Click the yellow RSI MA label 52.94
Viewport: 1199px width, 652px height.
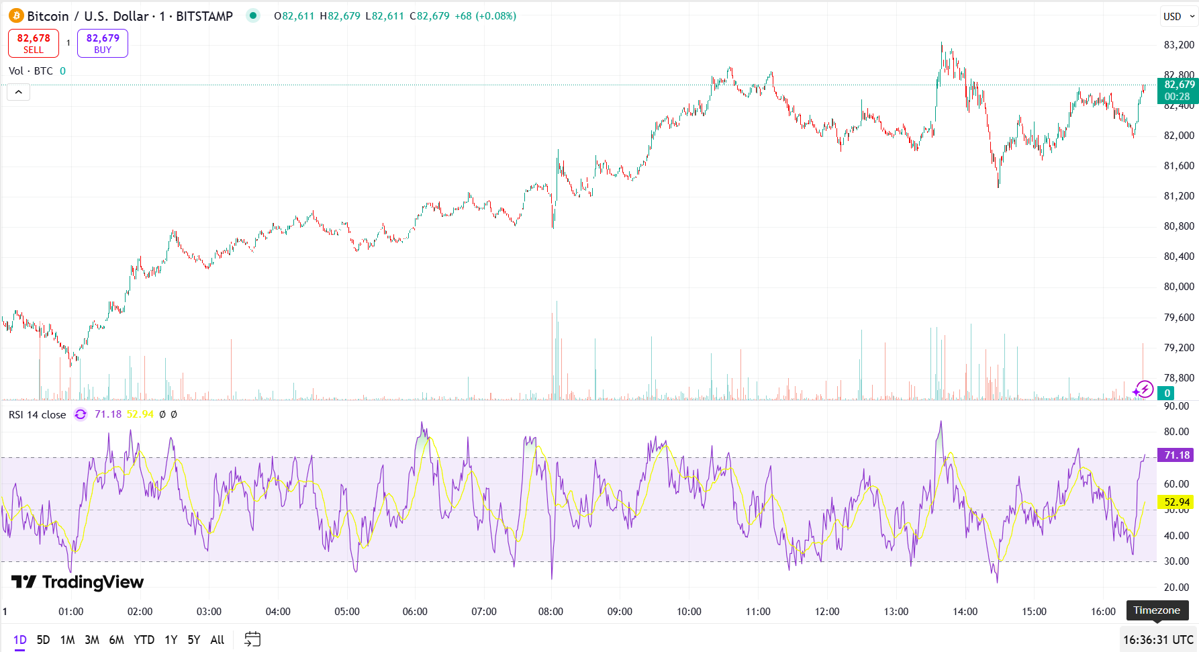pos(1176,502)
